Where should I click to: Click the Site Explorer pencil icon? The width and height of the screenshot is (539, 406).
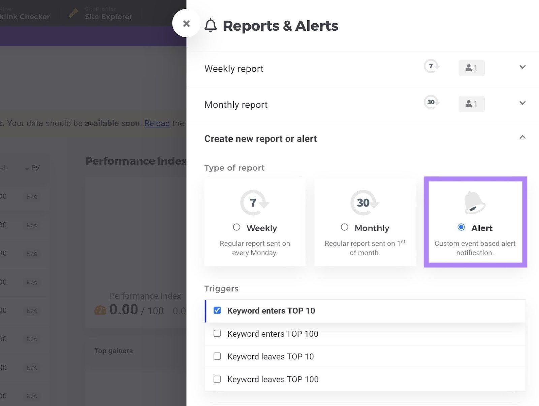click(x=74, y=13)
